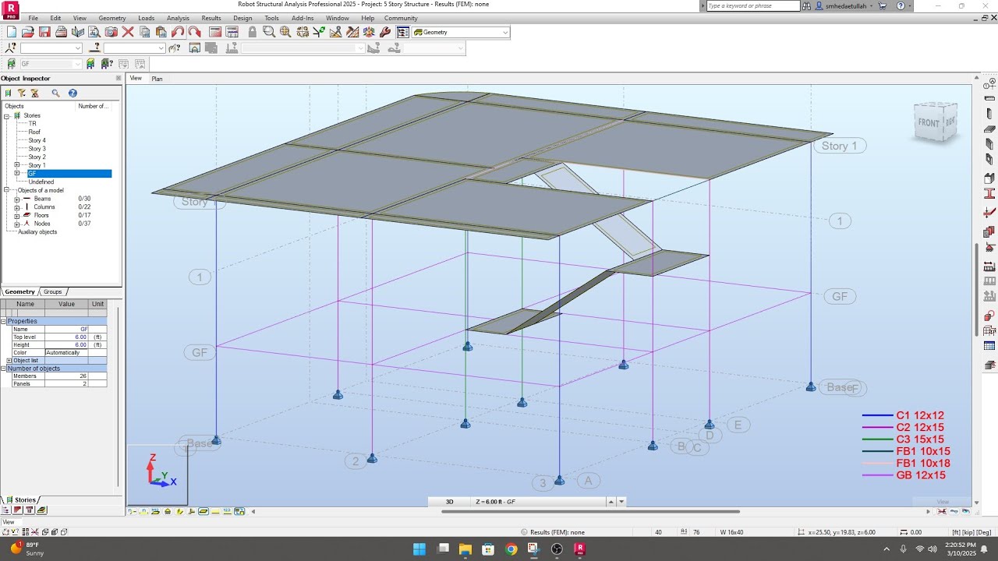Select Story 4 in the tree
998x561 pixels.
37,140
